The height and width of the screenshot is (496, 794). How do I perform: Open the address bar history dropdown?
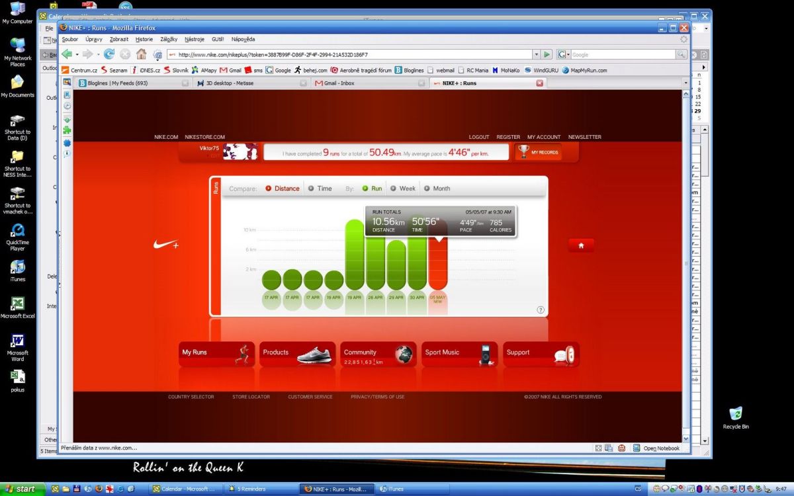(537, 54)
